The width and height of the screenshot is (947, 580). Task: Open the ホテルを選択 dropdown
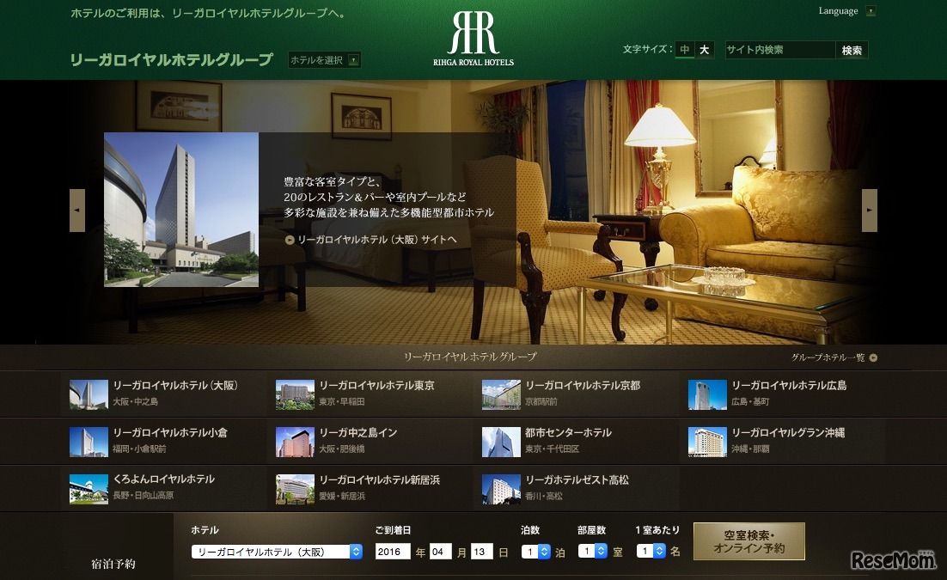coord(324,60)
